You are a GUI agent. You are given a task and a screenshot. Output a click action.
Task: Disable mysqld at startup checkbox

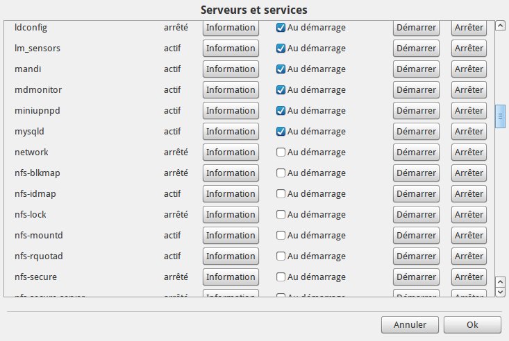(x=281, y=132)
